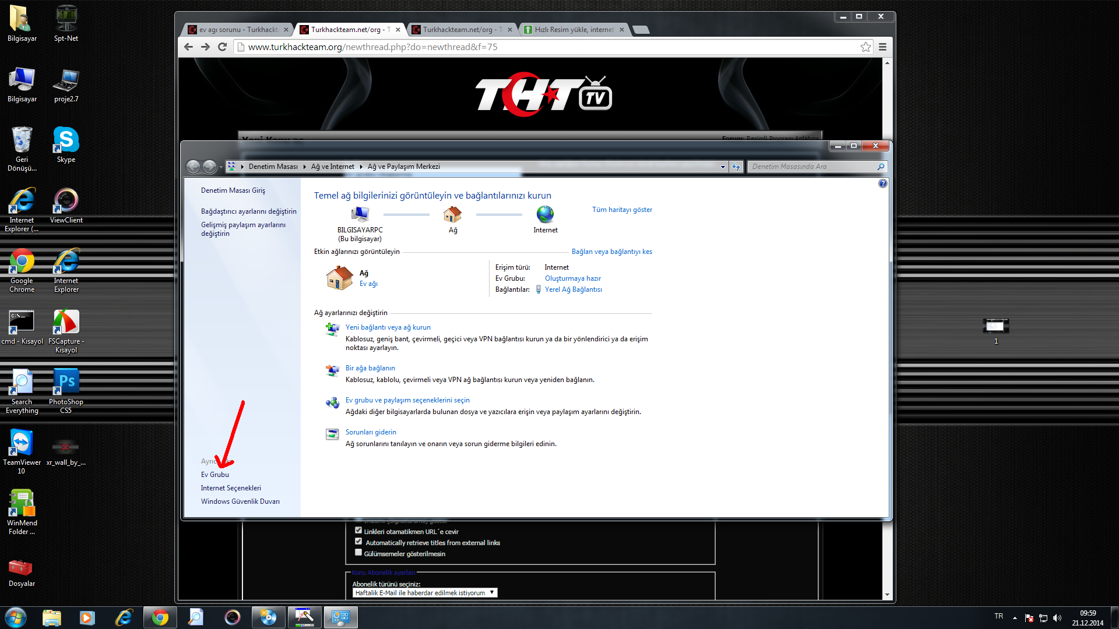Click 'Ağ ve Internet' in the breadcrumb
Screen dimensions: 1119x629
coord(332,167)
